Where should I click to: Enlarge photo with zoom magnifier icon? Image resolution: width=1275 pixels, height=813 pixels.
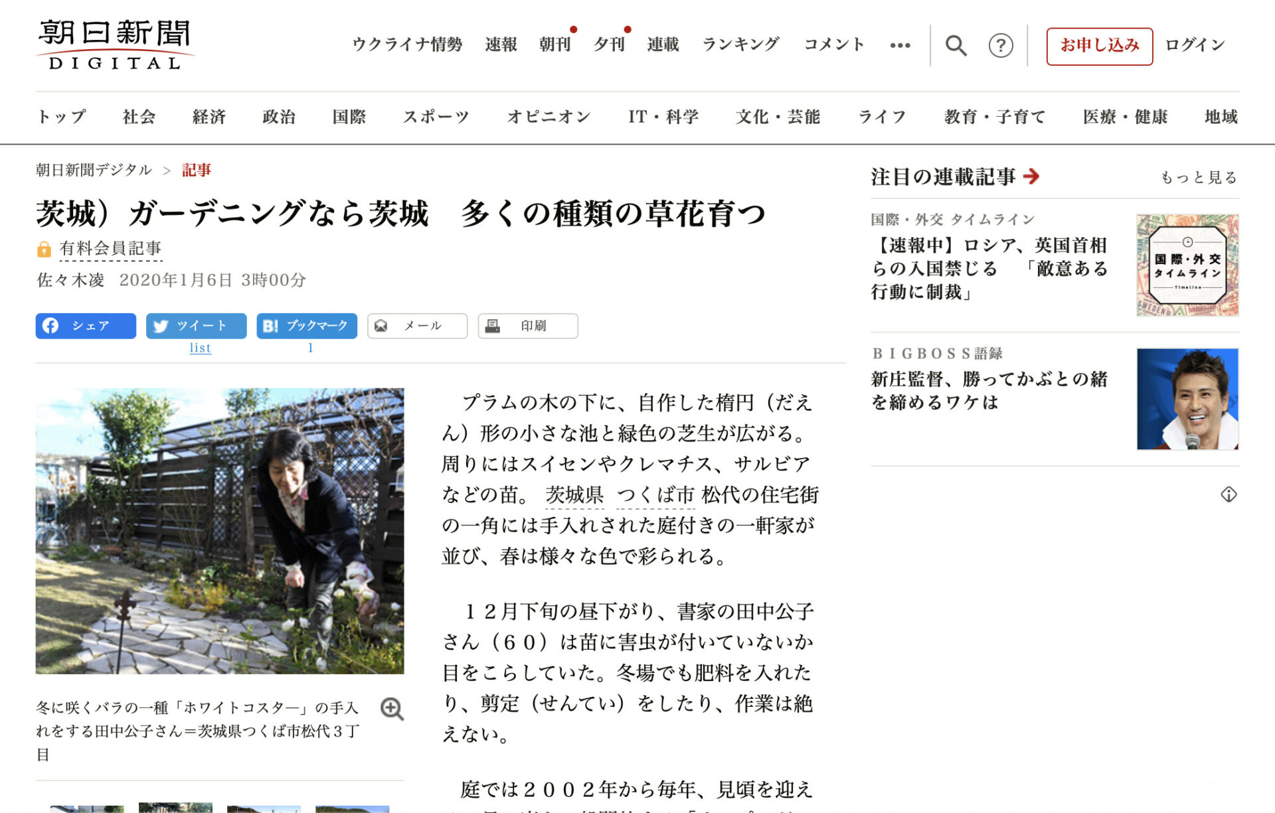392,709
